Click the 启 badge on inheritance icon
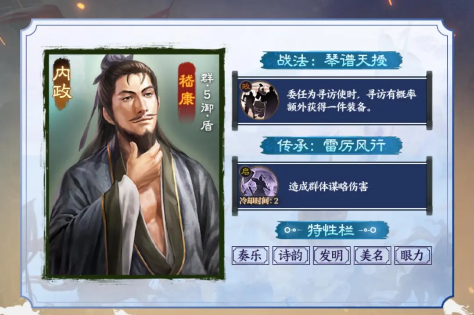 tap(245, 172)
